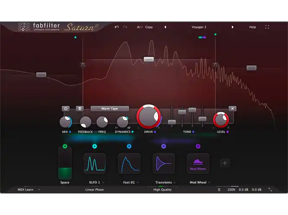Click the right crossover frequency handle

click(215, 64)
